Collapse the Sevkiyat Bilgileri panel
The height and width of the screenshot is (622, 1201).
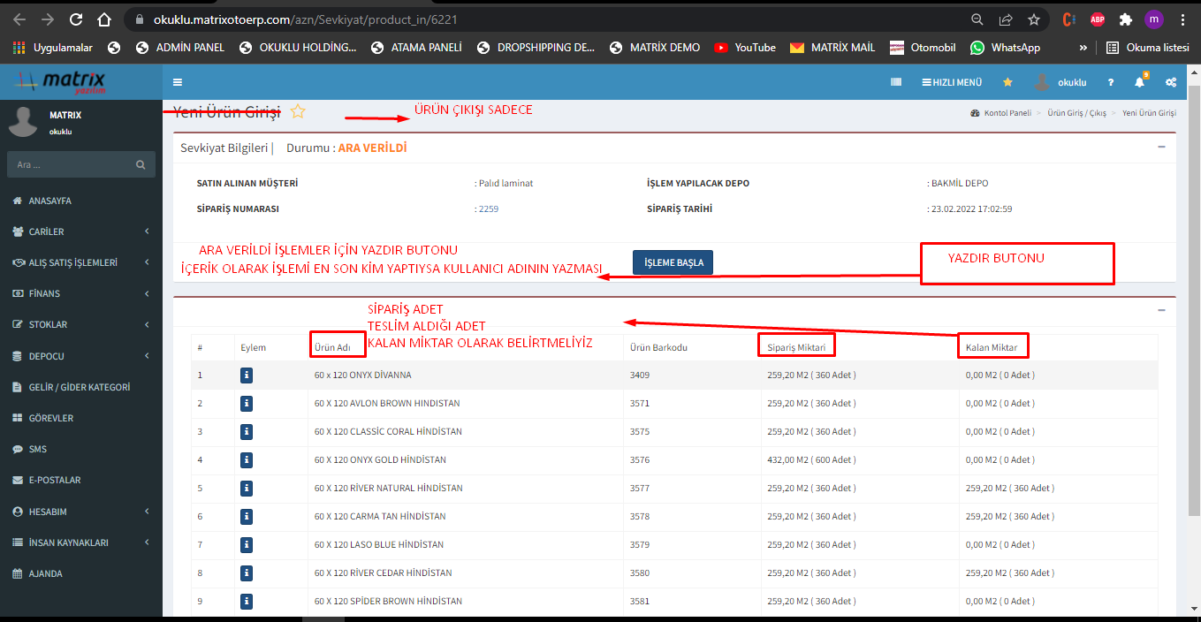(1161, 147)
